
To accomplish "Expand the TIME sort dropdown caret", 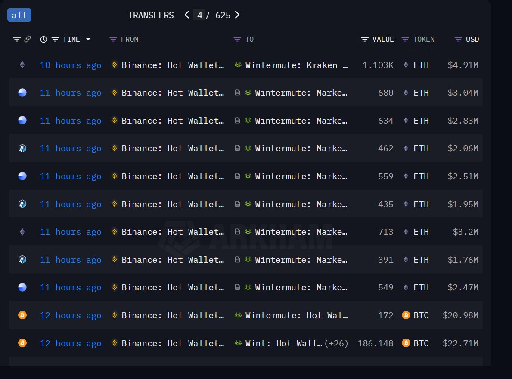I will click(88, 40).
